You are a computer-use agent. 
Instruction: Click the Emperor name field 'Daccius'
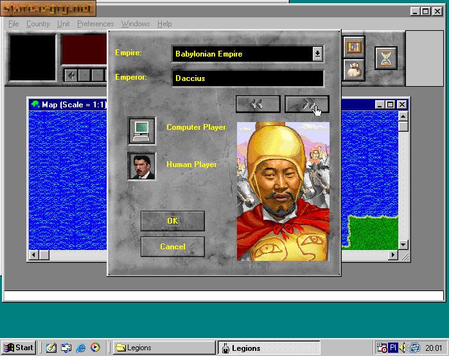coord(248,78)
